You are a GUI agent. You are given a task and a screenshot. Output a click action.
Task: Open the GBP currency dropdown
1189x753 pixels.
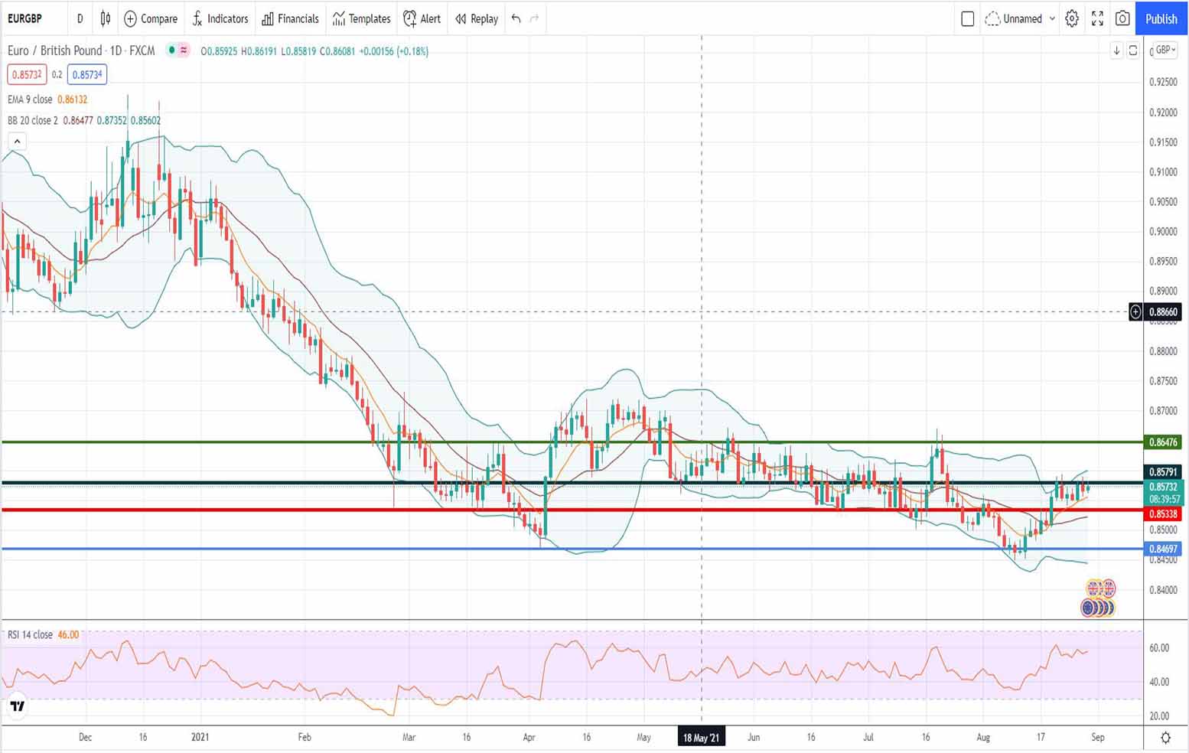tap(1165, 51)
